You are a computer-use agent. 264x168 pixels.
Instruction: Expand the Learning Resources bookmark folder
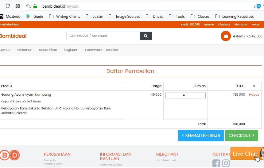[234, 17]
